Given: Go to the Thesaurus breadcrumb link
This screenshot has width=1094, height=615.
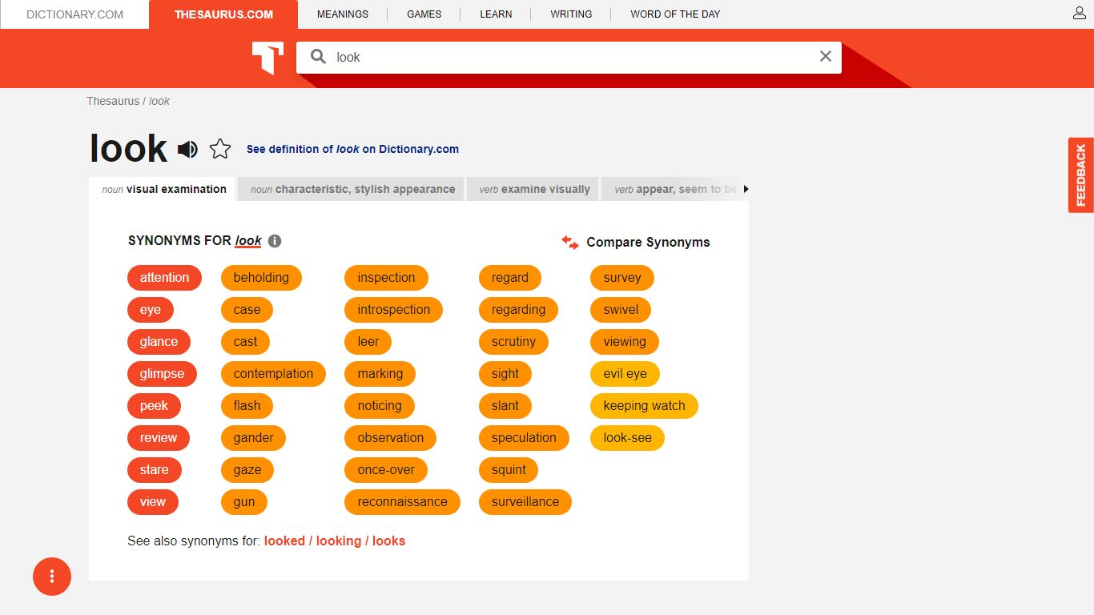Looking at the screenshot, I should [x=113, y=101].
